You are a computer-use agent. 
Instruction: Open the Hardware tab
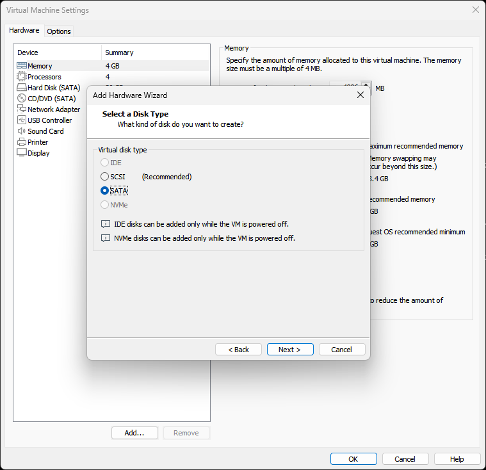tap(24, 31)
